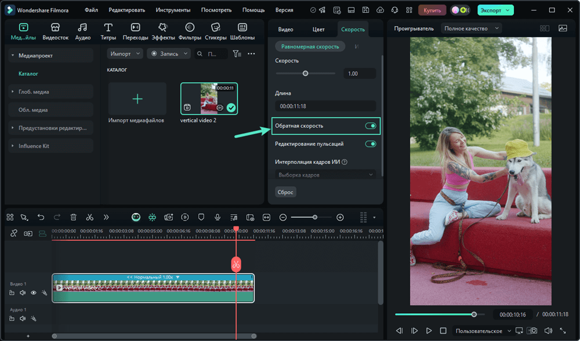The width and height of the screenshot is (580, 341).
Task: Click the Купить button
Action: 432,10
